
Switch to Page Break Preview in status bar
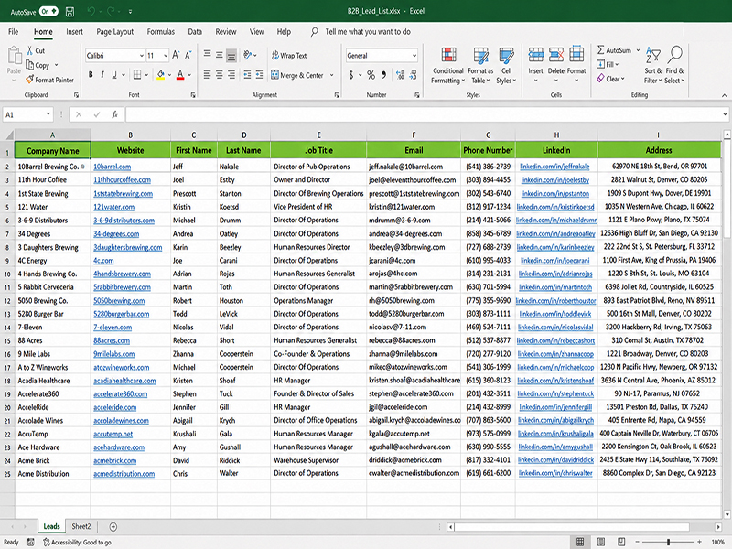(x=621, y=542)
